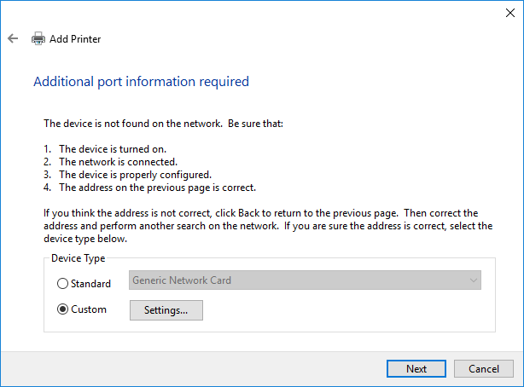524x387 pixels.
Task: Click the printer icon beside Add Printer
Action: coord(38,38)
